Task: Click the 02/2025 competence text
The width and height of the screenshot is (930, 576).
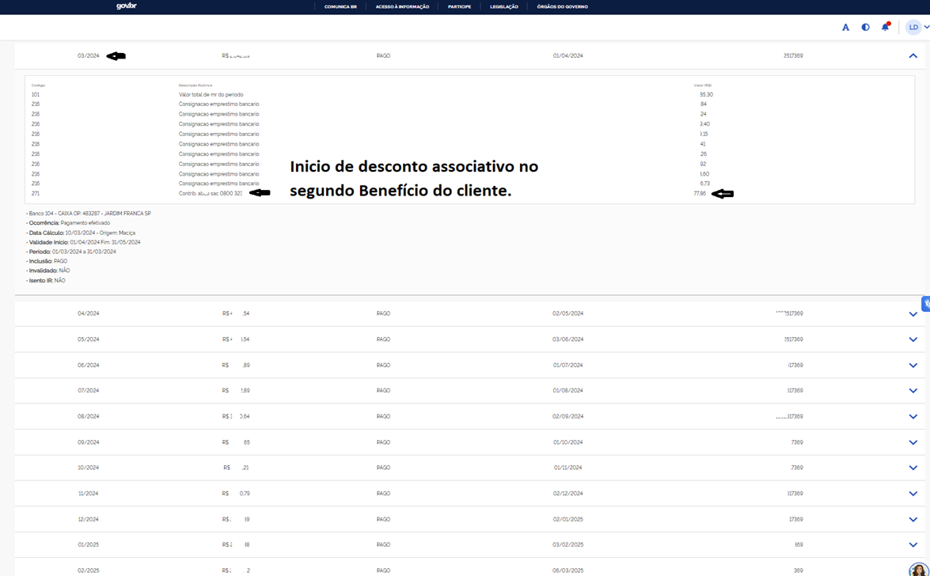Action: [x=89, y=570]
